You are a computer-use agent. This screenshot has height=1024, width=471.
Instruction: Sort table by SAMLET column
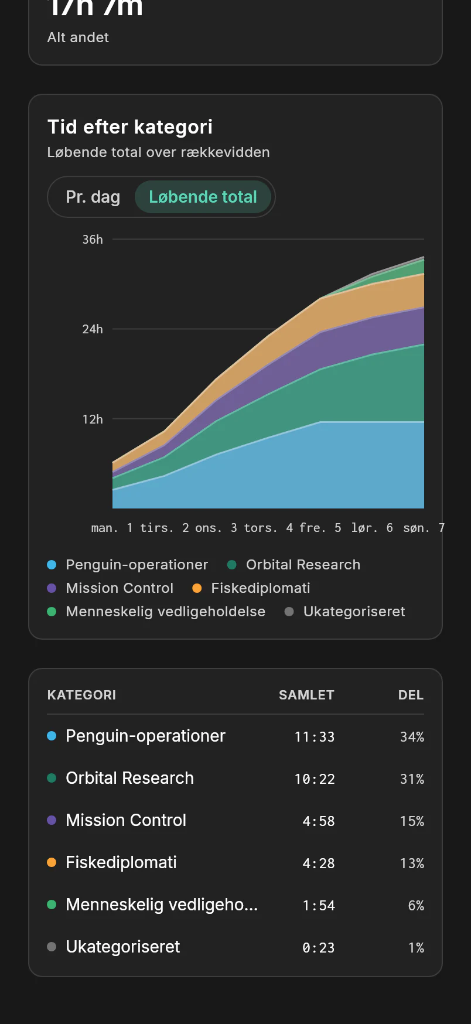pyautogui.click(x=306, y=695)
